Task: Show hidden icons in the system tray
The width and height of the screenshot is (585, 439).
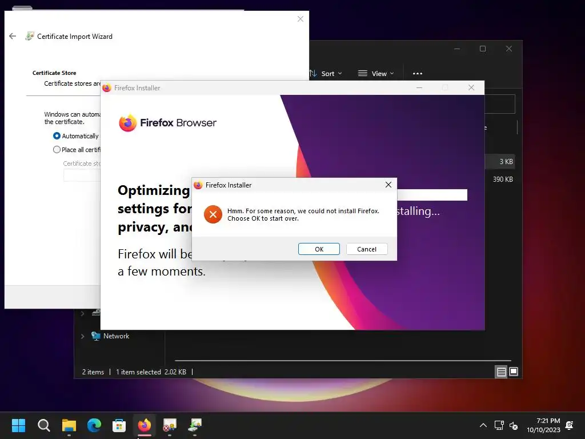Action: coord(483,425)
